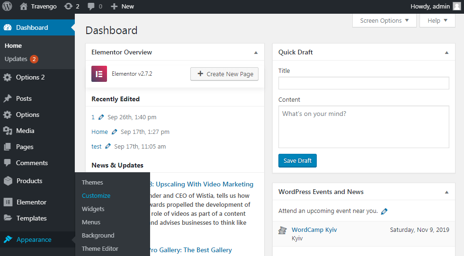This screenshot has width=464, height=256.
Task: Click the edit pencil next to Home
Action: (114, 132)
